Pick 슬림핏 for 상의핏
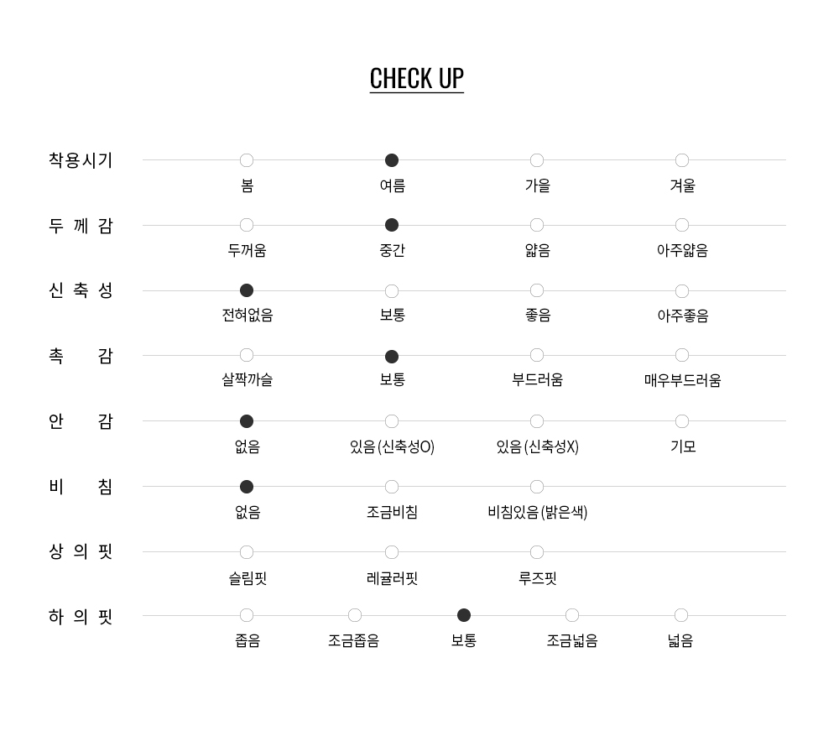Image resolution: width=839 pixels, height=736 pixels. (247, 552)
